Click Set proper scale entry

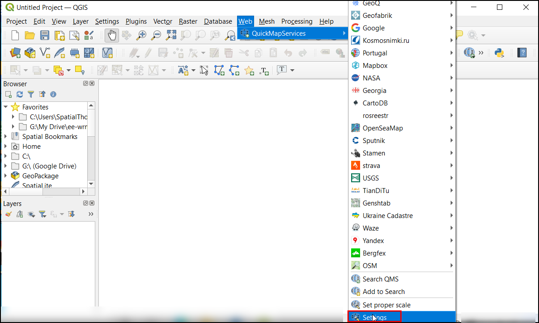point(402,305)
